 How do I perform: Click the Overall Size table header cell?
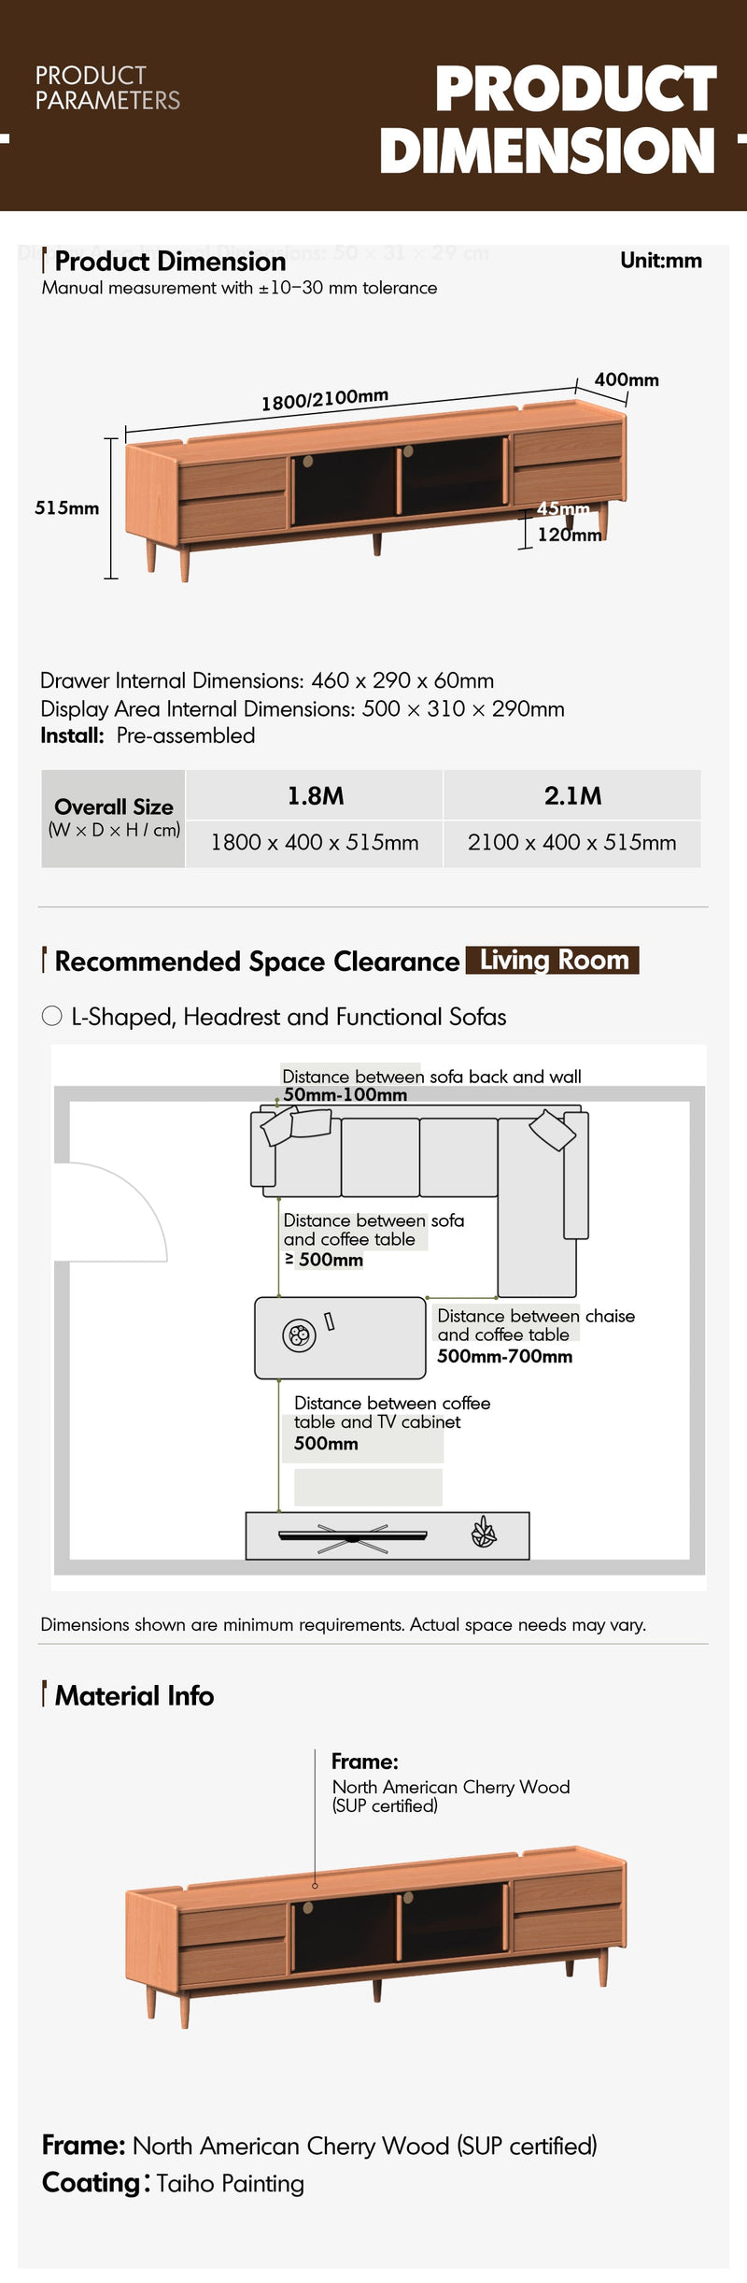click(x=114, y=819)
